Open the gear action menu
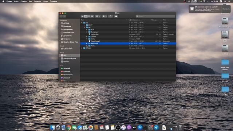233x131 pixels. (x=104, y=16)
